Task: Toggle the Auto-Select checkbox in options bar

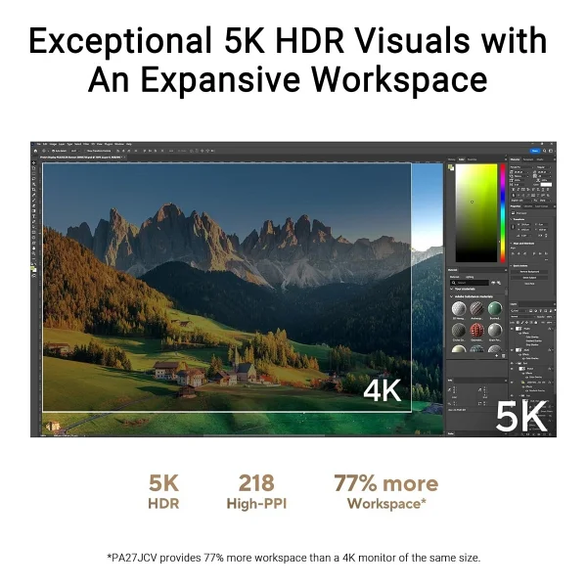Action: coord(54,151)
